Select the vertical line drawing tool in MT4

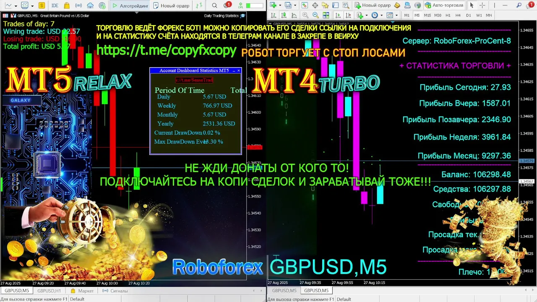point(494,5)
